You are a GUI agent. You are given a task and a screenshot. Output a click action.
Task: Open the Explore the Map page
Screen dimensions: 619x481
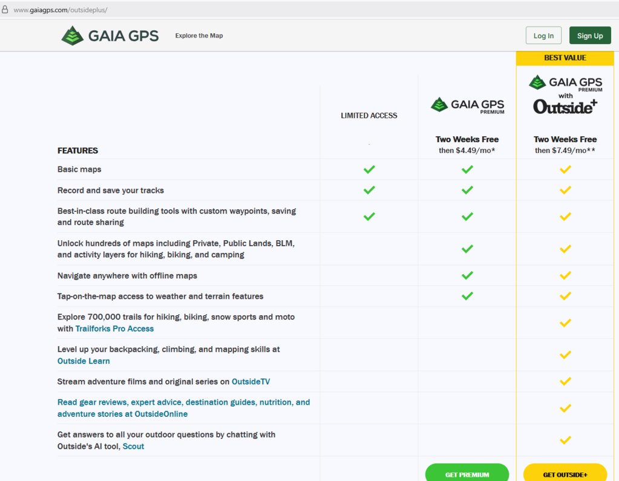click(199, 36)
